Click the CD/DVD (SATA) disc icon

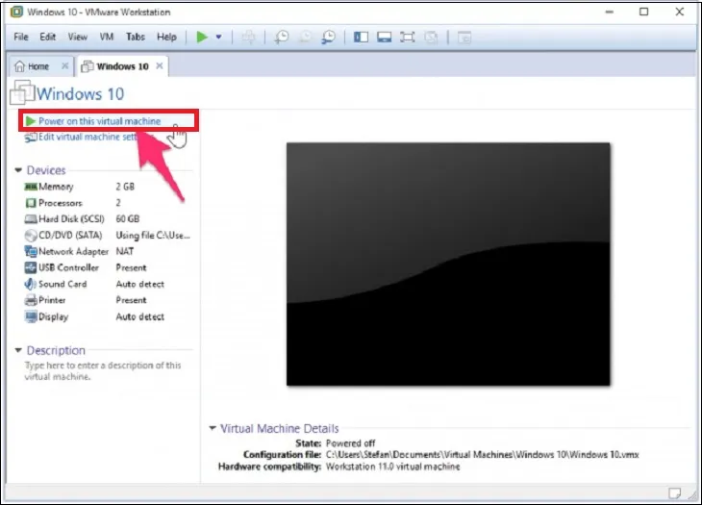pos(31,236)
